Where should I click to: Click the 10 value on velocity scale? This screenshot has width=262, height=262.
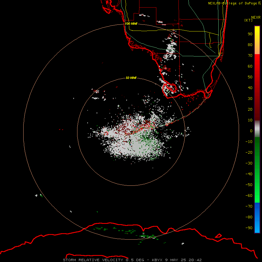[250, 120]
